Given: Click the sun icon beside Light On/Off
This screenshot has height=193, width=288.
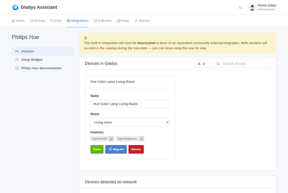Looking at the screenshot, I should point(111,139).
